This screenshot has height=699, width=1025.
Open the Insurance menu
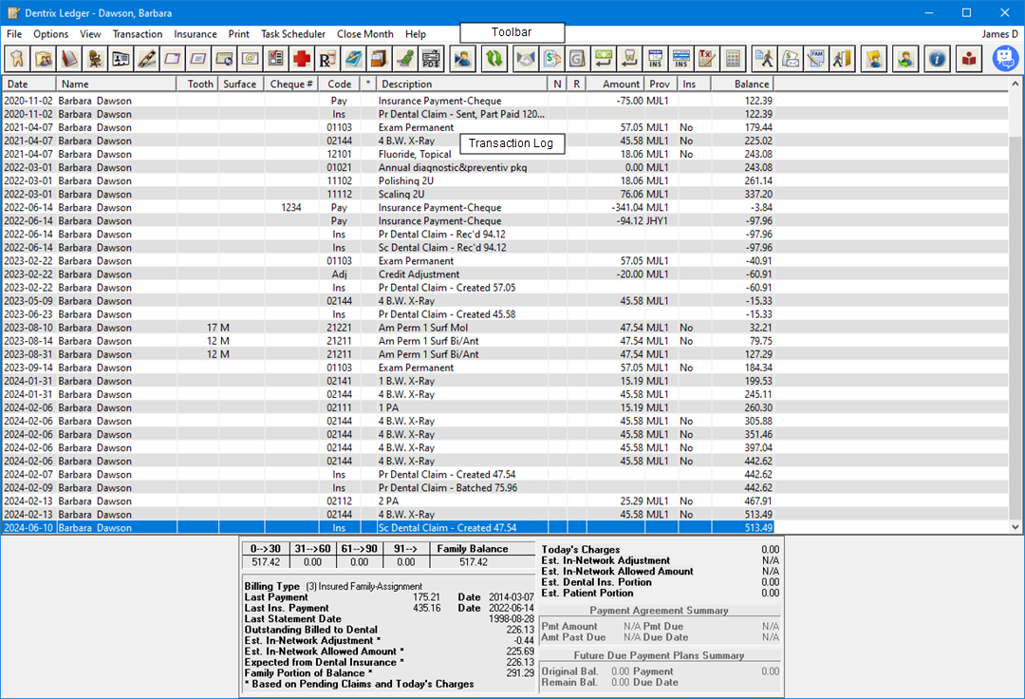click(x=196, y=34)
